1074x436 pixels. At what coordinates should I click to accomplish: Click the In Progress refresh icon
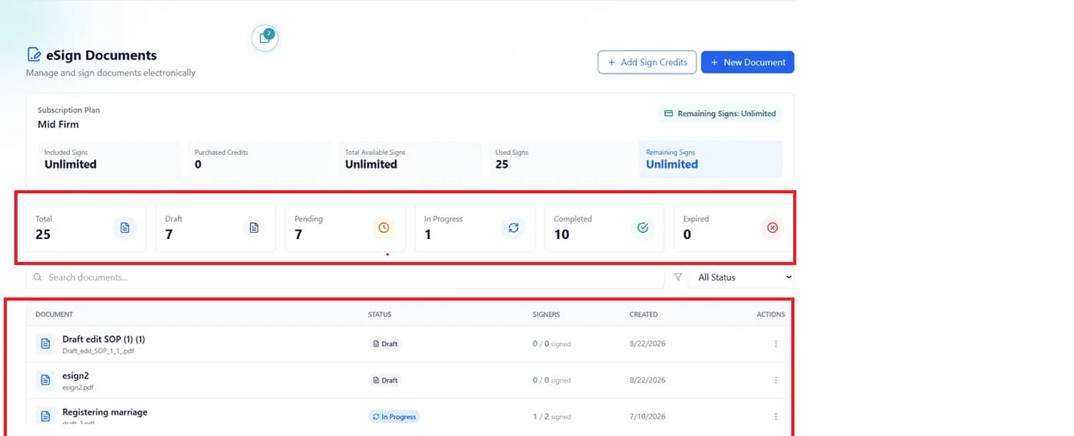513,228
